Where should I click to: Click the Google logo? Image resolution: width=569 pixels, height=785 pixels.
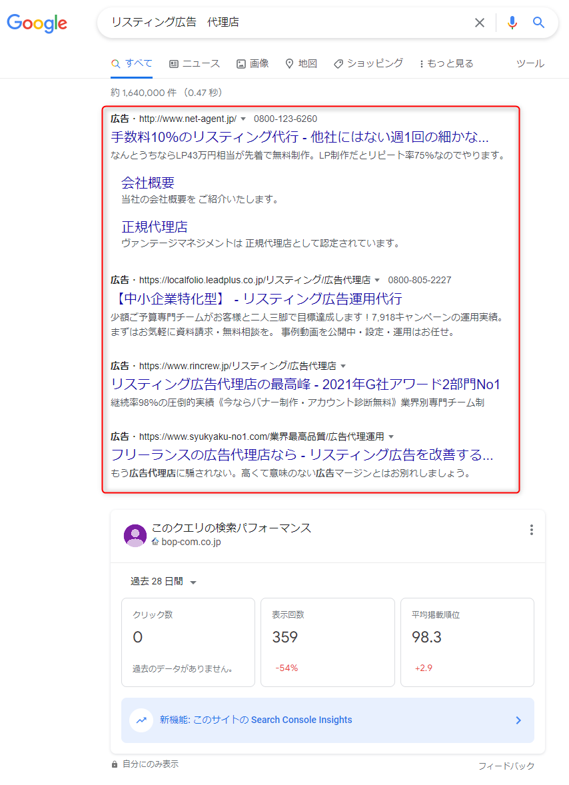pos(37,23)
